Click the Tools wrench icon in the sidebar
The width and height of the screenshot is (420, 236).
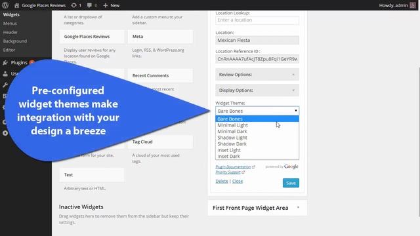point(5,85)
